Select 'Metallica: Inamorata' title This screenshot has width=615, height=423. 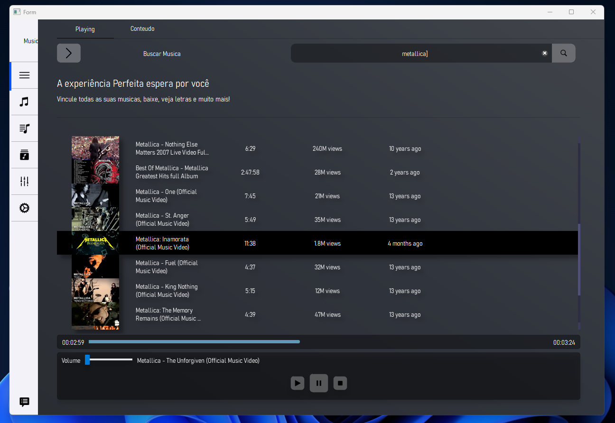click(162, 243)
